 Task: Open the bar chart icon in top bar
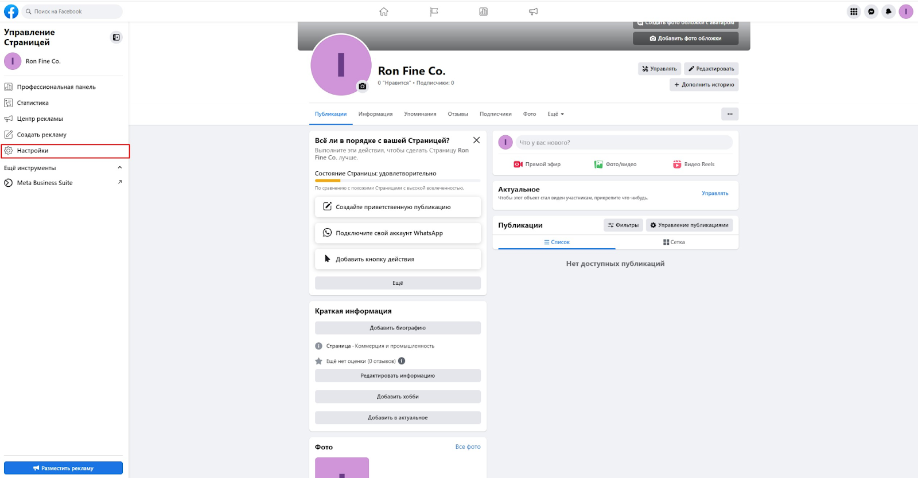484,11
